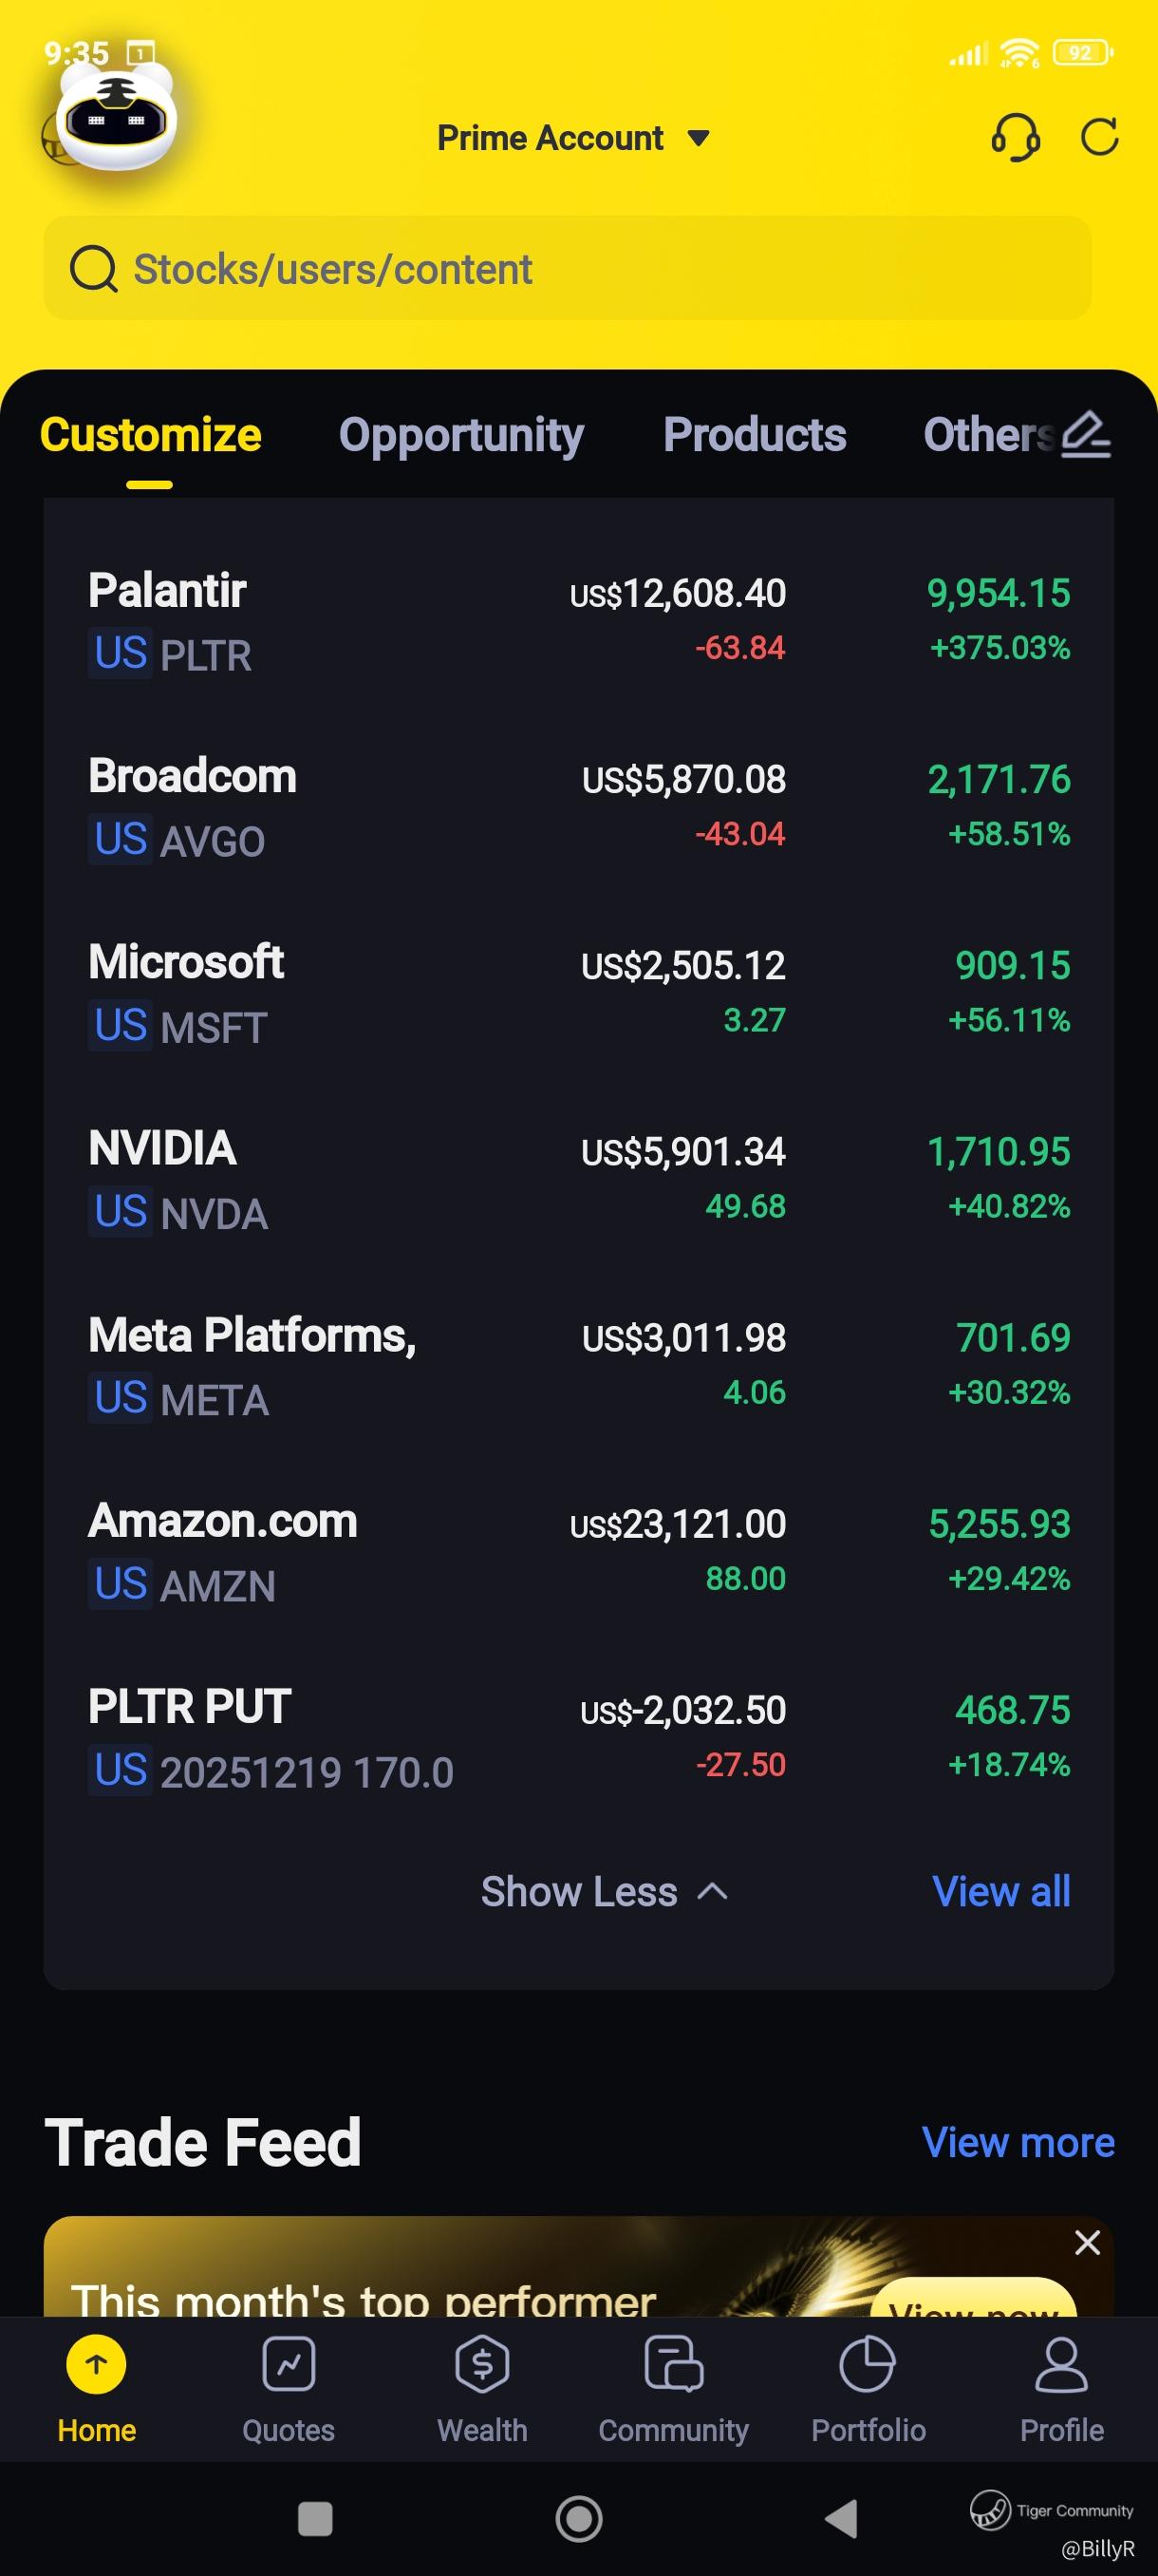Viewport: 1158px width, 2576px height.
Task: Tap the customer service headset icon
Action: pyautogui.click(x=1015, y=137)
